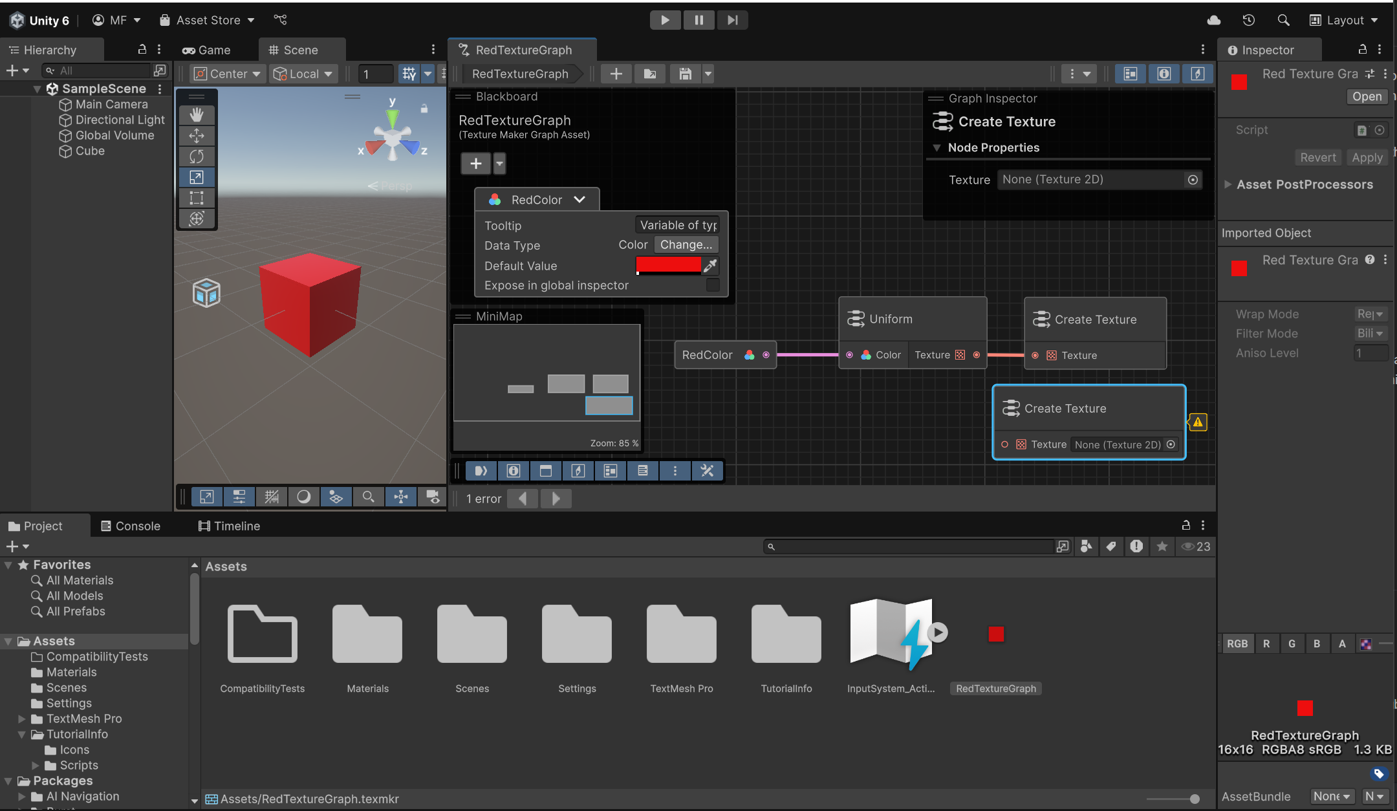Viewport: 1397px width, 811px height.
Task: Open the Layout dropdown
Action: [x=1344, y=20]
